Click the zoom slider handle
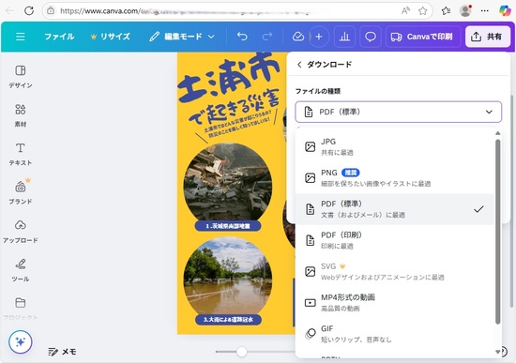The image size is (516, 363). pos(241,352)
